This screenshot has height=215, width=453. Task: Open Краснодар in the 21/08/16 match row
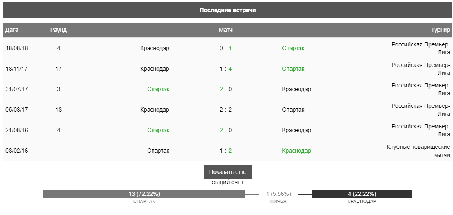[x=297, y=130]
